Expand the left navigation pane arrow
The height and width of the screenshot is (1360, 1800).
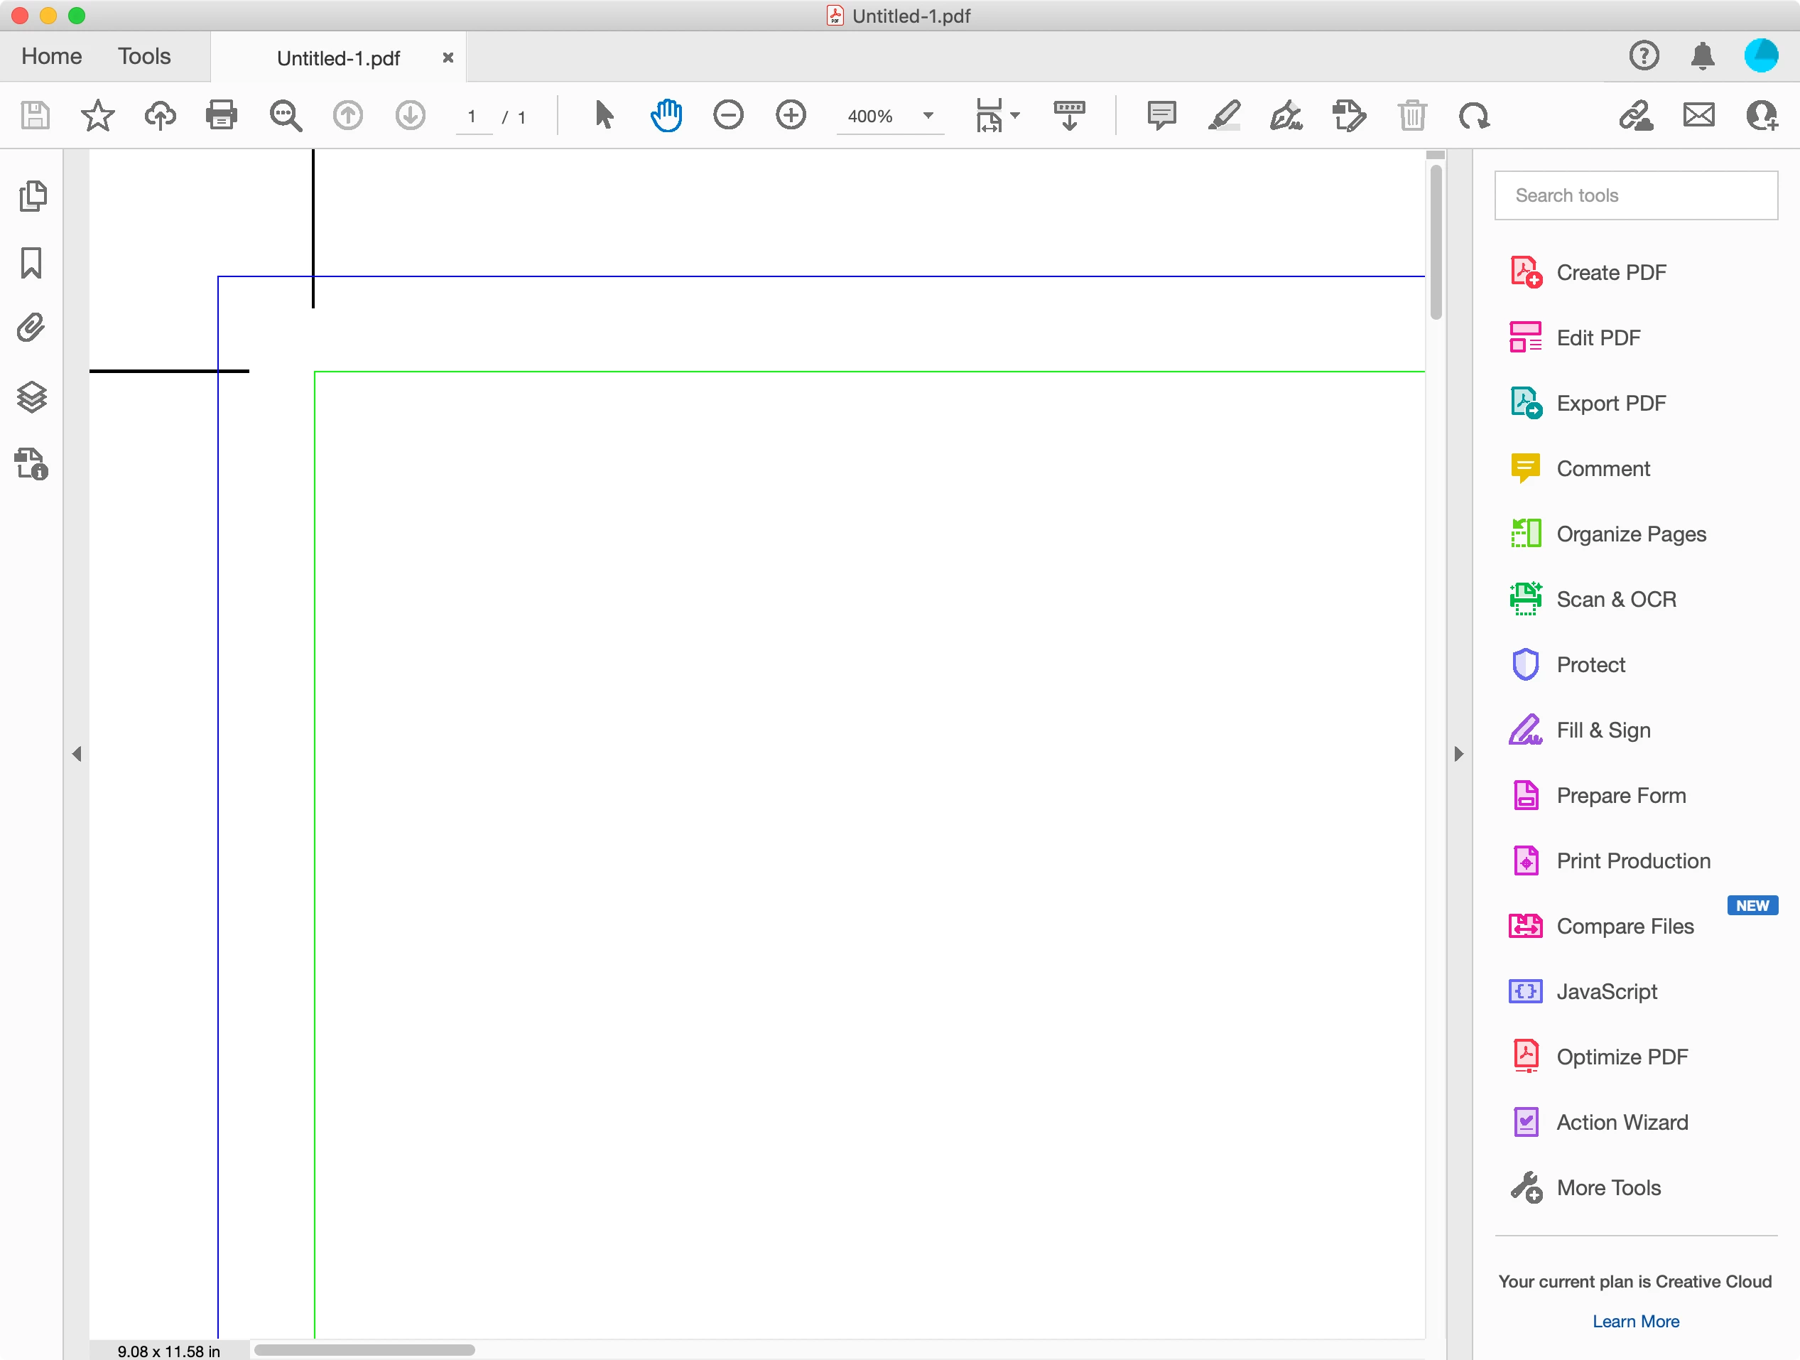point(77,755)
